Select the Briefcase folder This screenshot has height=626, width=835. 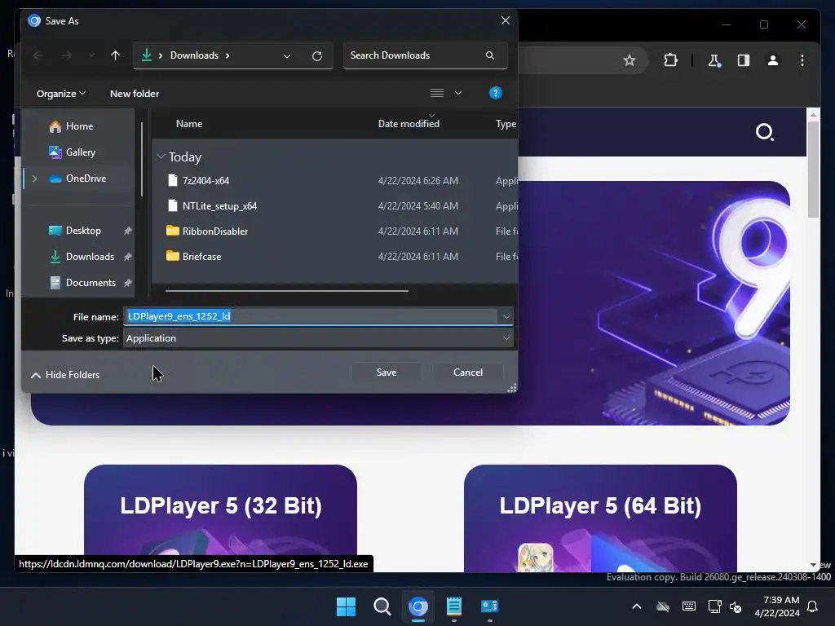(x=201, y=257)
